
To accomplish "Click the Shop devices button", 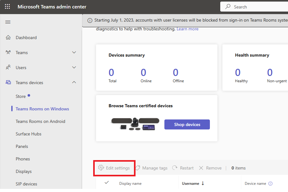I will pyautogui.click(x=187, y=124).
